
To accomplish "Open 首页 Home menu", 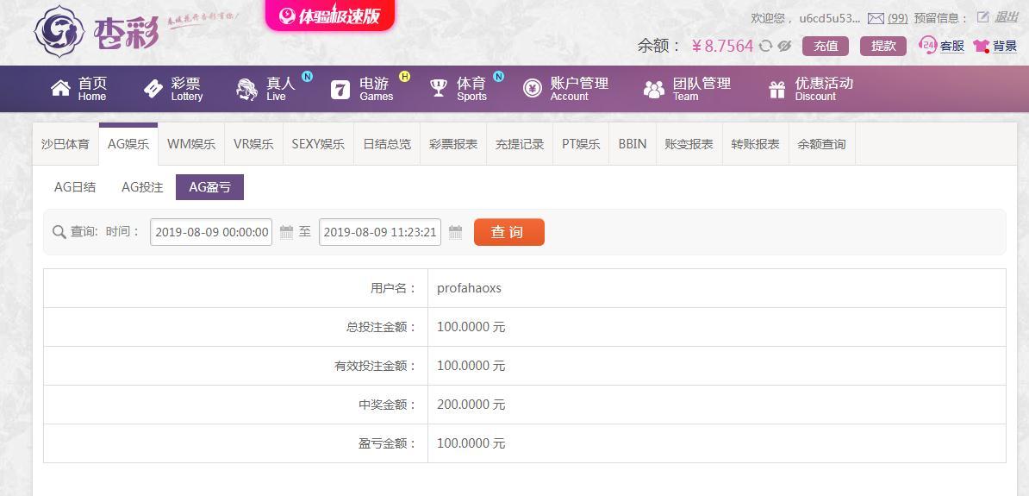I will point(92,89).
